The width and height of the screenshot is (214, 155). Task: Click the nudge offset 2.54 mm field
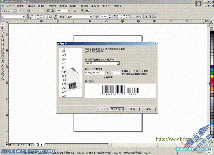click(x=103, y=16)
